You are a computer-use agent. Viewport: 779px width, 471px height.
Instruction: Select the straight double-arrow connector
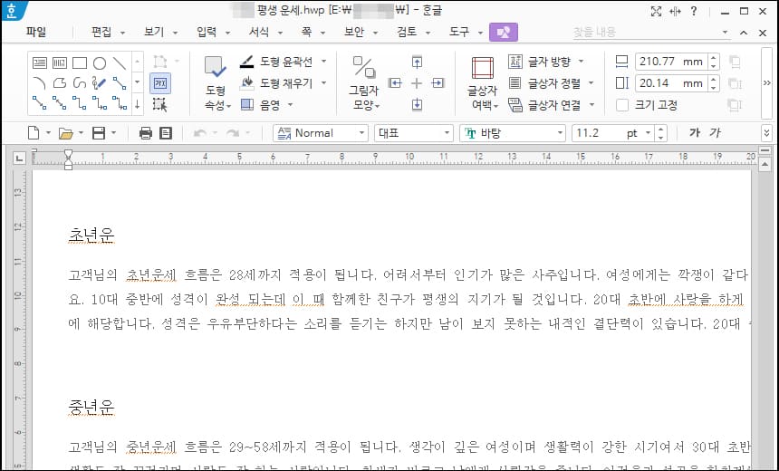coord(60,103)
